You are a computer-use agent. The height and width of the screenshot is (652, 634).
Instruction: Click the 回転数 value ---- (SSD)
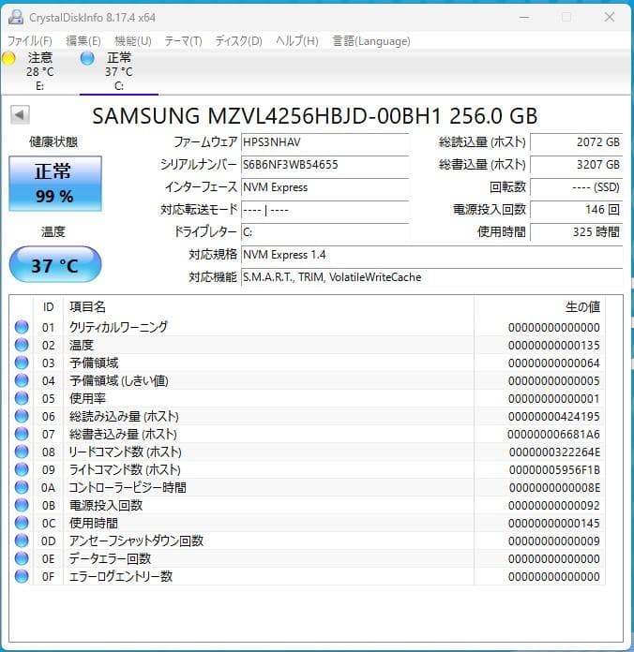pos(576,187)
